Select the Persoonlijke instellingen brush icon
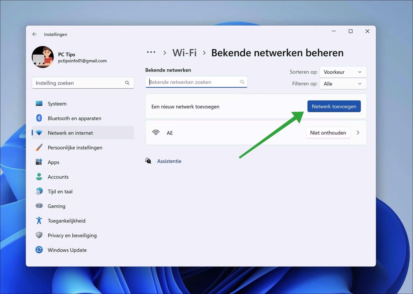Image resolution: width=413 pixels, height=294 pixels. point(39,147)
